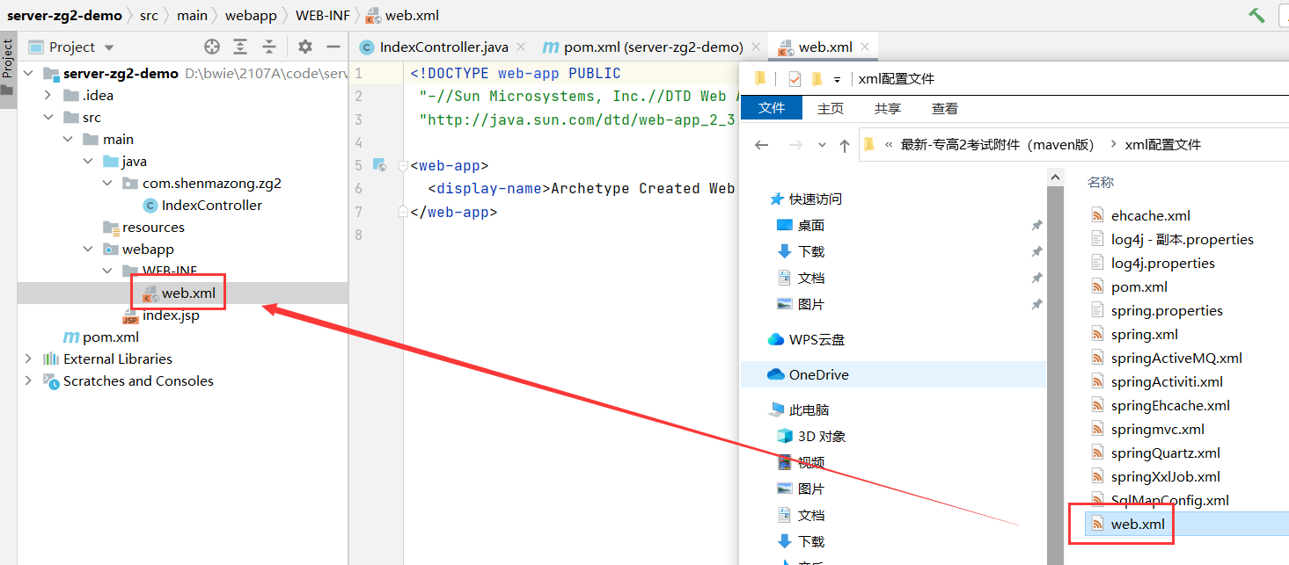Click the Explorer Back arrow button
The width and height of the screenshot is (1289, 565).
coord(762,145)
